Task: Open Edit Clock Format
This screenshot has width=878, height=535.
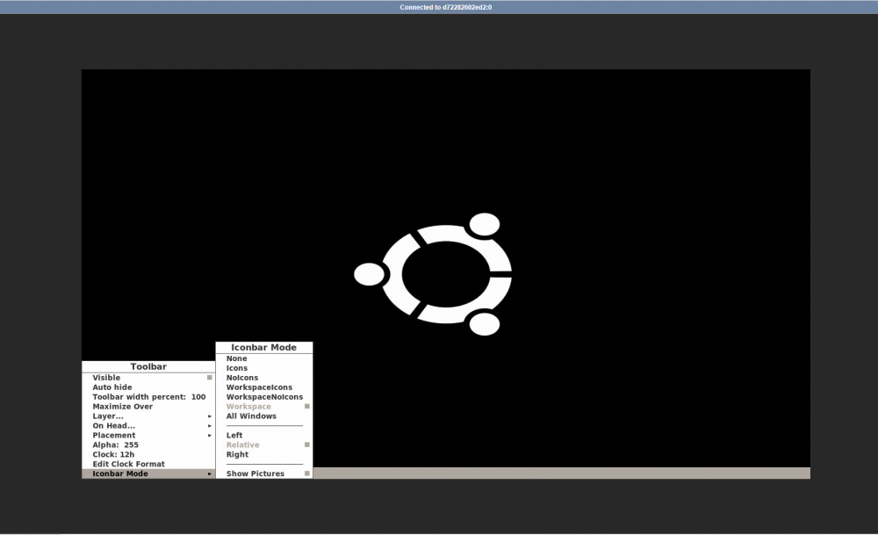Action: [148, 464]
